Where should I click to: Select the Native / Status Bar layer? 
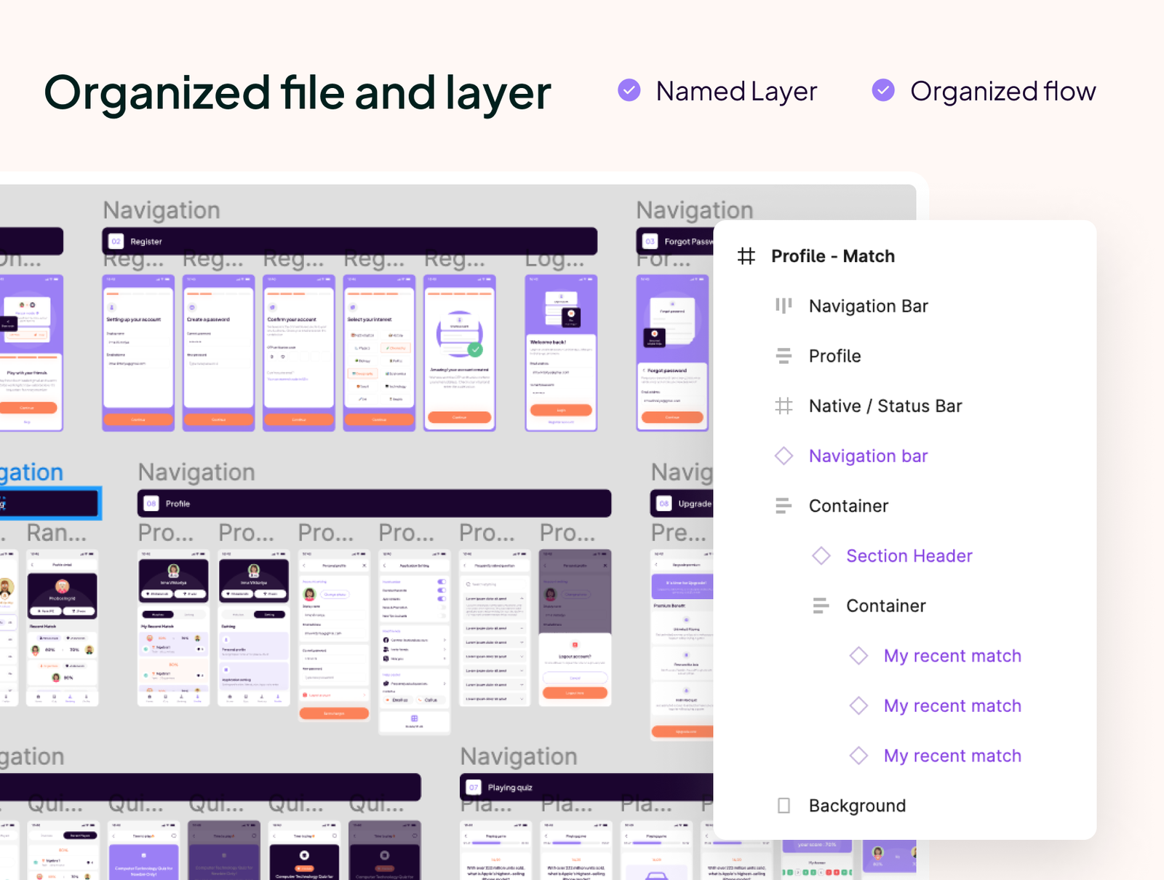[x=885, y=406]
